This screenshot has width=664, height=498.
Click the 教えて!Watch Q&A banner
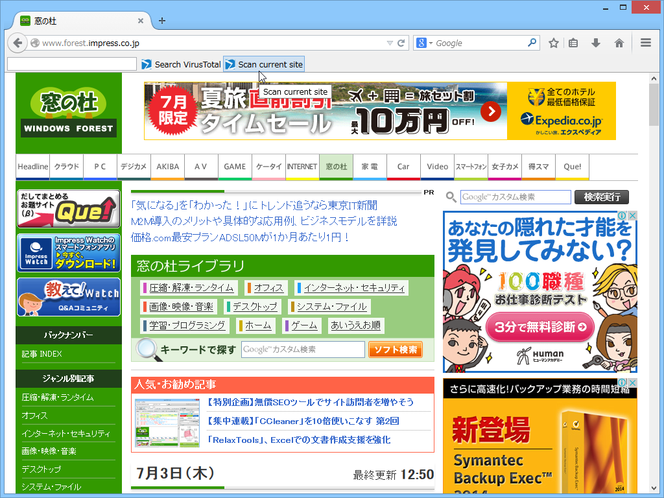coord(69,297)
